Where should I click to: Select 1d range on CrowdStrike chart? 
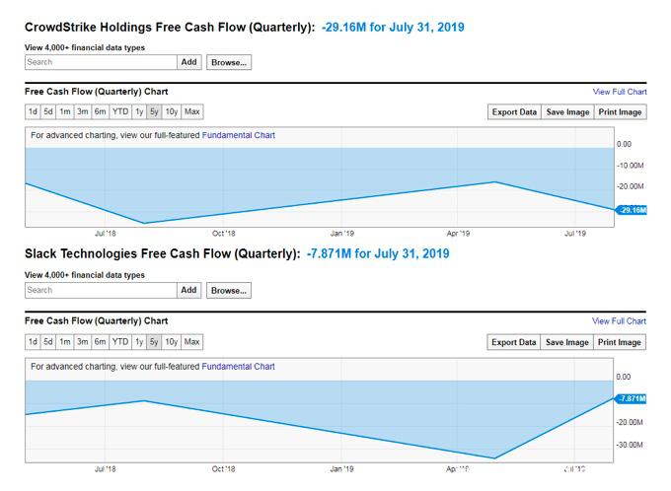[x=33, y=111]
